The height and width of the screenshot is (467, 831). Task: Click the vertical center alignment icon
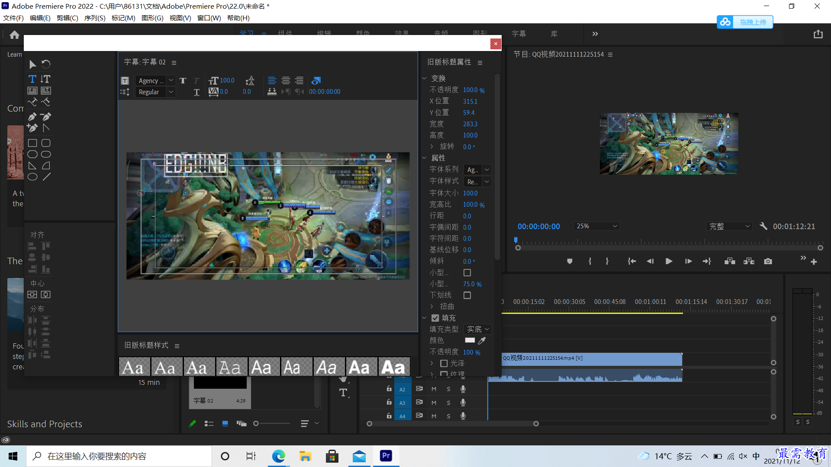pyautogui.click(x=32, y=294)
